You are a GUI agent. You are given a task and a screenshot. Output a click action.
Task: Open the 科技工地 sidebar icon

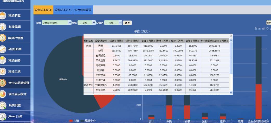[3, 72]
